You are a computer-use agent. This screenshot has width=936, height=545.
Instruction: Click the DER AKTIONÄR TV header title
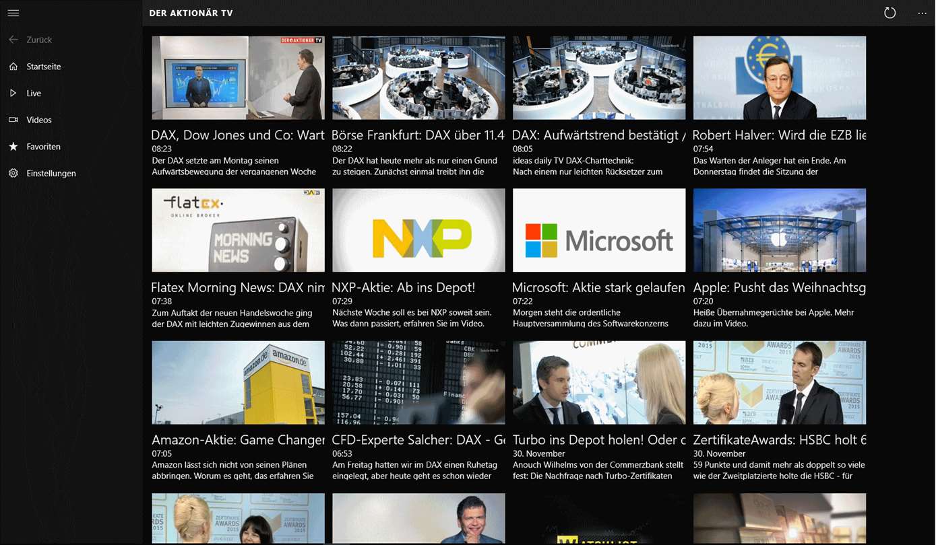191,13
